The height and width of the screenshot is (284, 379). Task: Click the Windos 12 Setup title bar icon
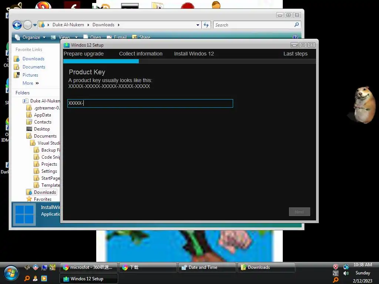click(x=67, y=45)
